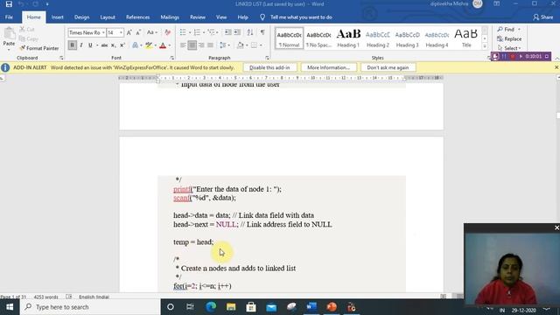This screenshot has height=315, width=560.
Task: Switch to the Mailings tab
Action: coord(170,17)
